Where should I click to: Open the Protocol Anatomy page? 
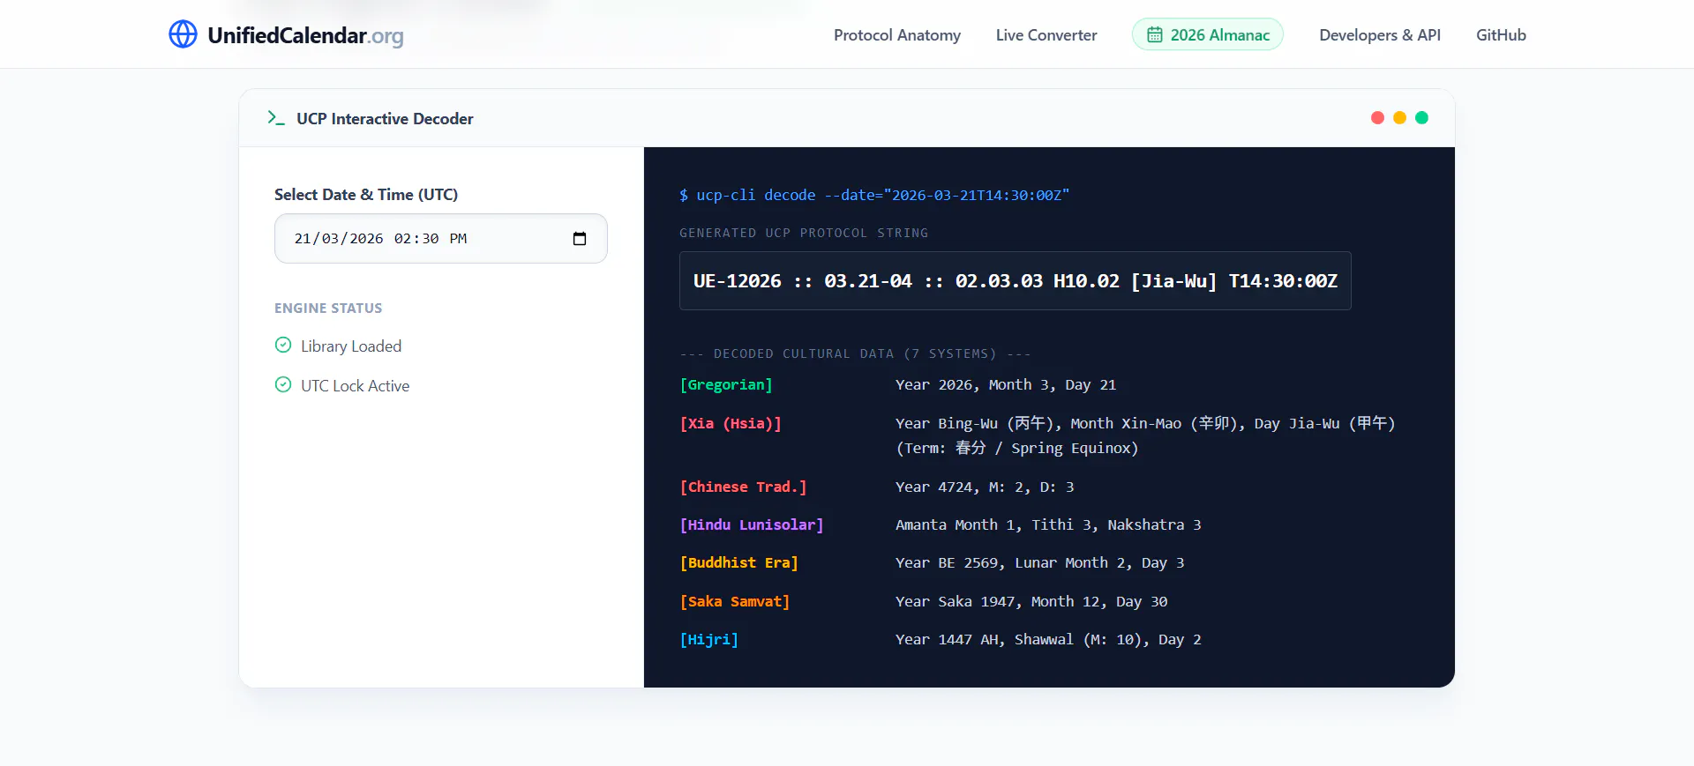point(896,35)
